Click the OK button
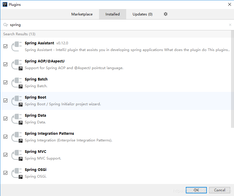Viewport: 234px width, 196px height. 196,190
